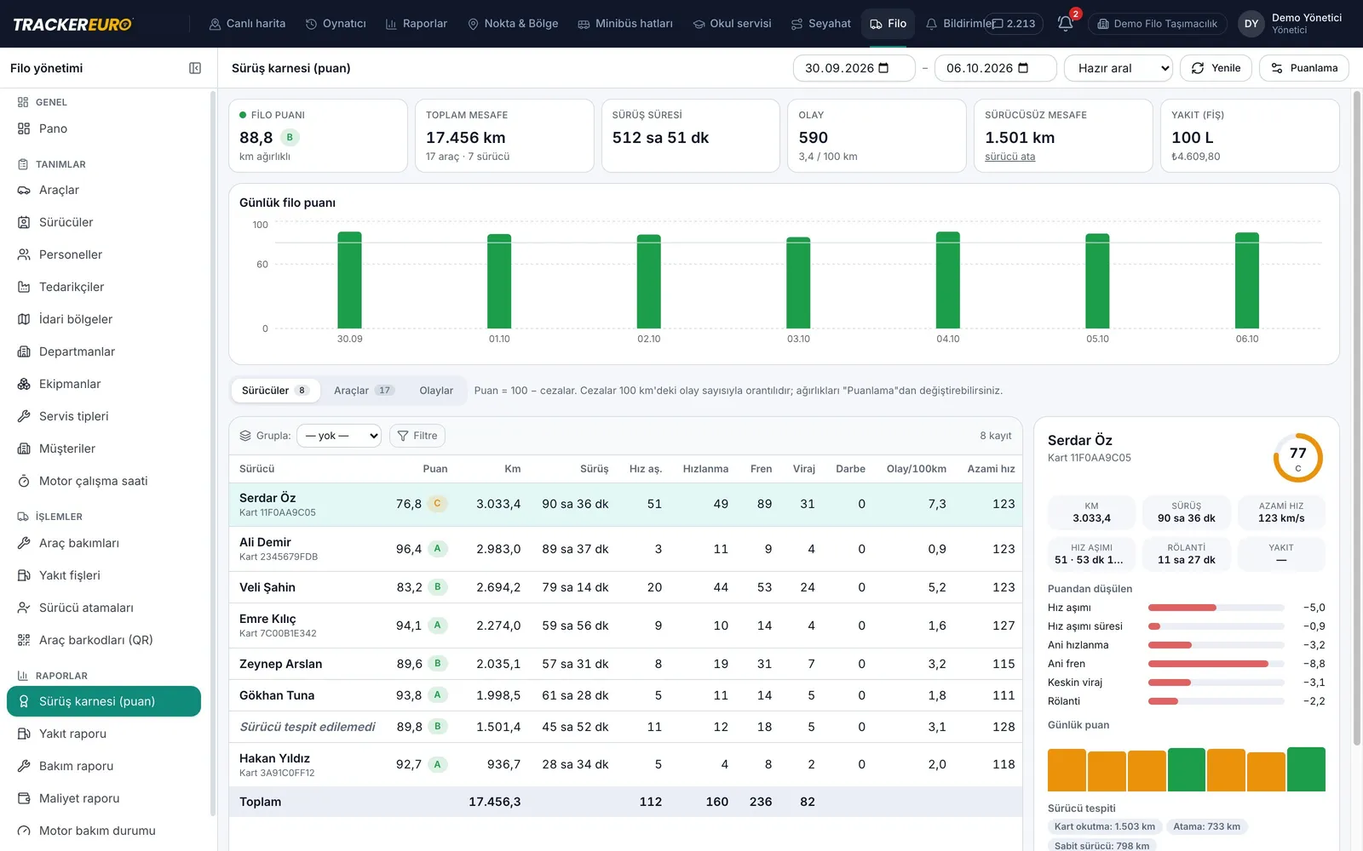Click the Personeller people icon
The height and width of the screenshot is (851, 1363).
coord(24,254)
